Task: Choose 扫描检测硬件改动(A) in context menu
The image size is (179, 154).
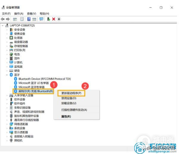Action: pyautogui.click(x=74, y=110)
